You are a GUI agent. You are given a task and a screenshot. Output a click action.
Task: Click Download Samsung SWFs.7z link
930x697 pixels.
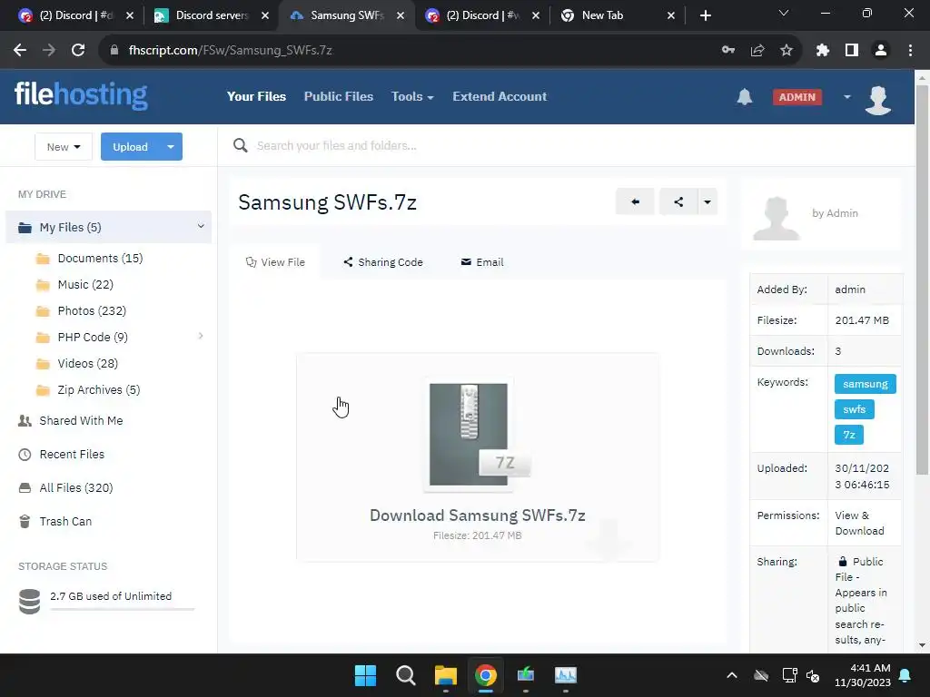tap(478, 515)
